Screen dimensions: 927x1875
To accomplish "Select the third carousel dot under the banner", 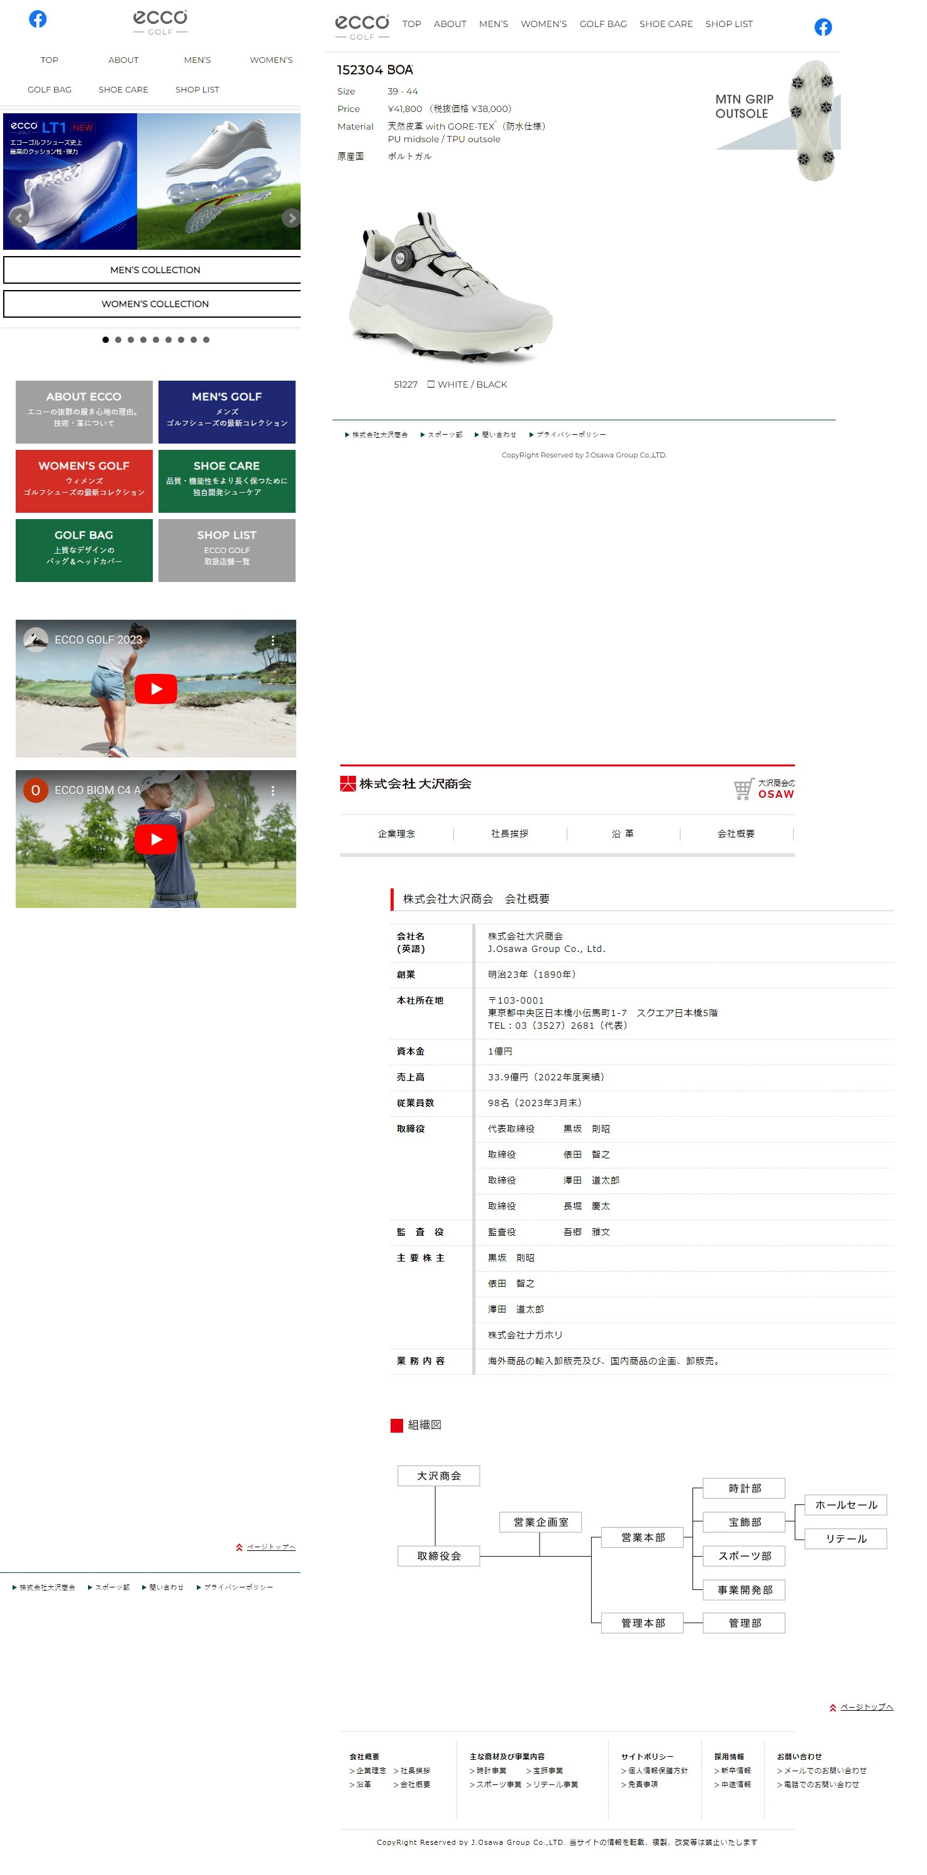I will pos(130,339).
